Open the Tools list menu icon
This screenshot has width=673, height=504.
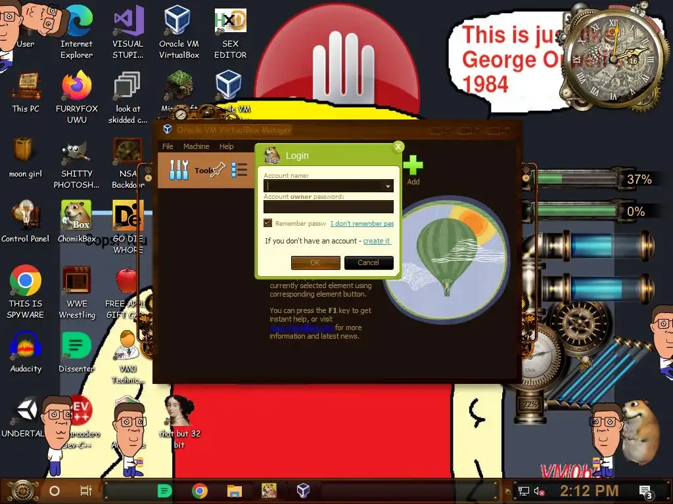(x=239, y=170)
